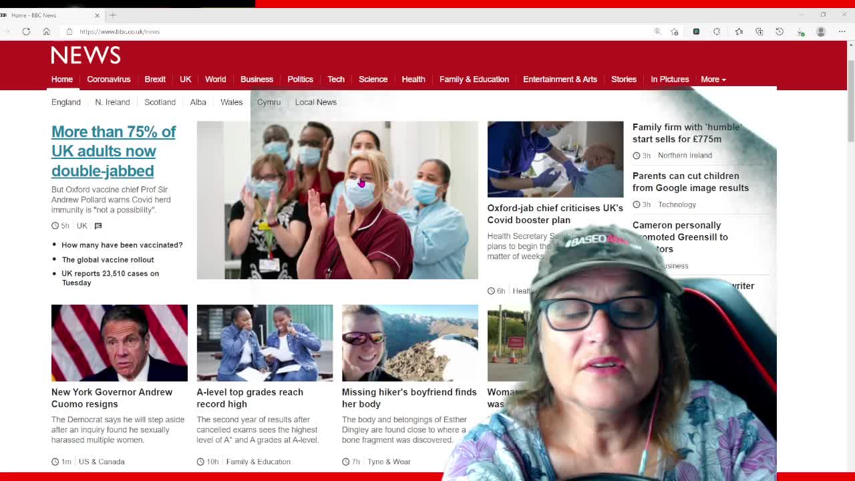Screen dimensions: 855x481
Task: Click the Technology tag link
Action: (677, 204)
